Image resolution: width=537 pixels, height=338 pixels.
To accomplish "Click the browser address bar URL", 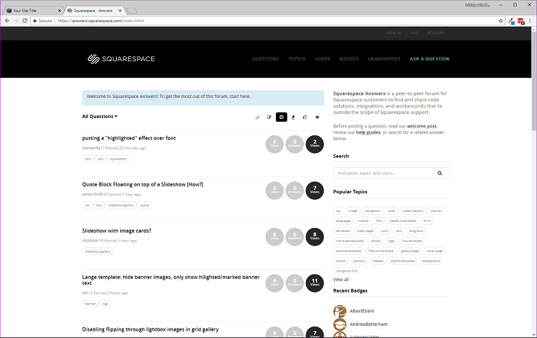I will click(101, 21).
